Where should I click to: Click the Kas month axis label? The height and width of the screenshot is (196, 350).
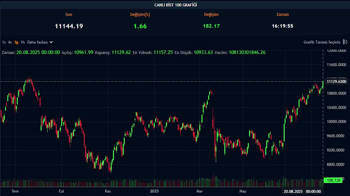(x=108, y=191)
